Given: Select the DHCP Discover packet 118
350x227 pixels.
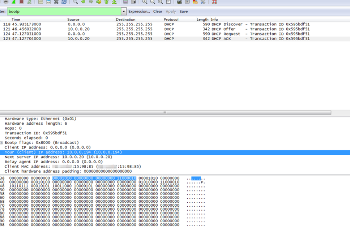Looking at the screenshot, I should click(175, 24).
